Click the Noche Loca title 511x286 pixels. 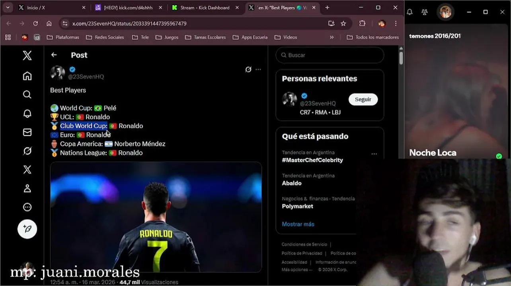[x=433, y=153]
